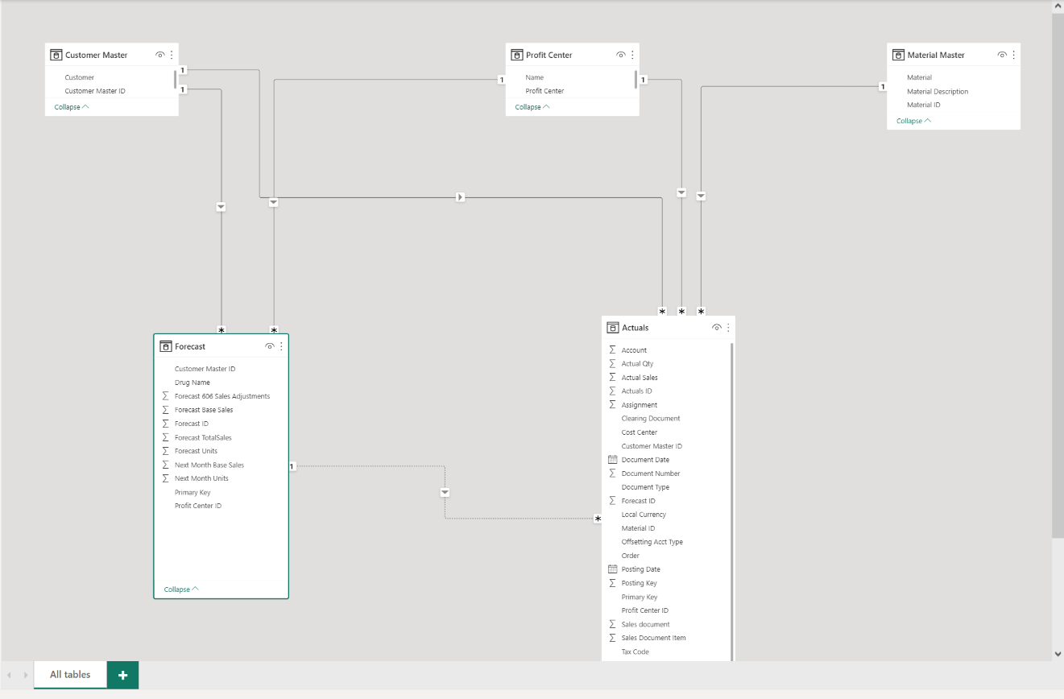Toggle visibility of Customer Master table
1064x699 pixels.
160,55
